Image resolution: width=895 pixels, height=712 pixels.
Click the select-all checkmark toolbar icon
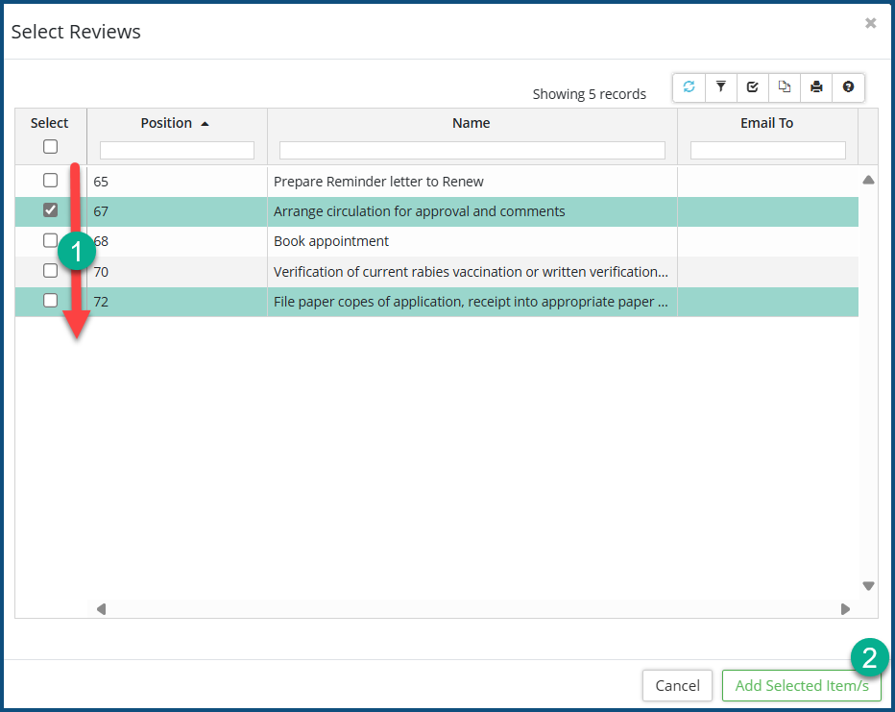[752, 87]
